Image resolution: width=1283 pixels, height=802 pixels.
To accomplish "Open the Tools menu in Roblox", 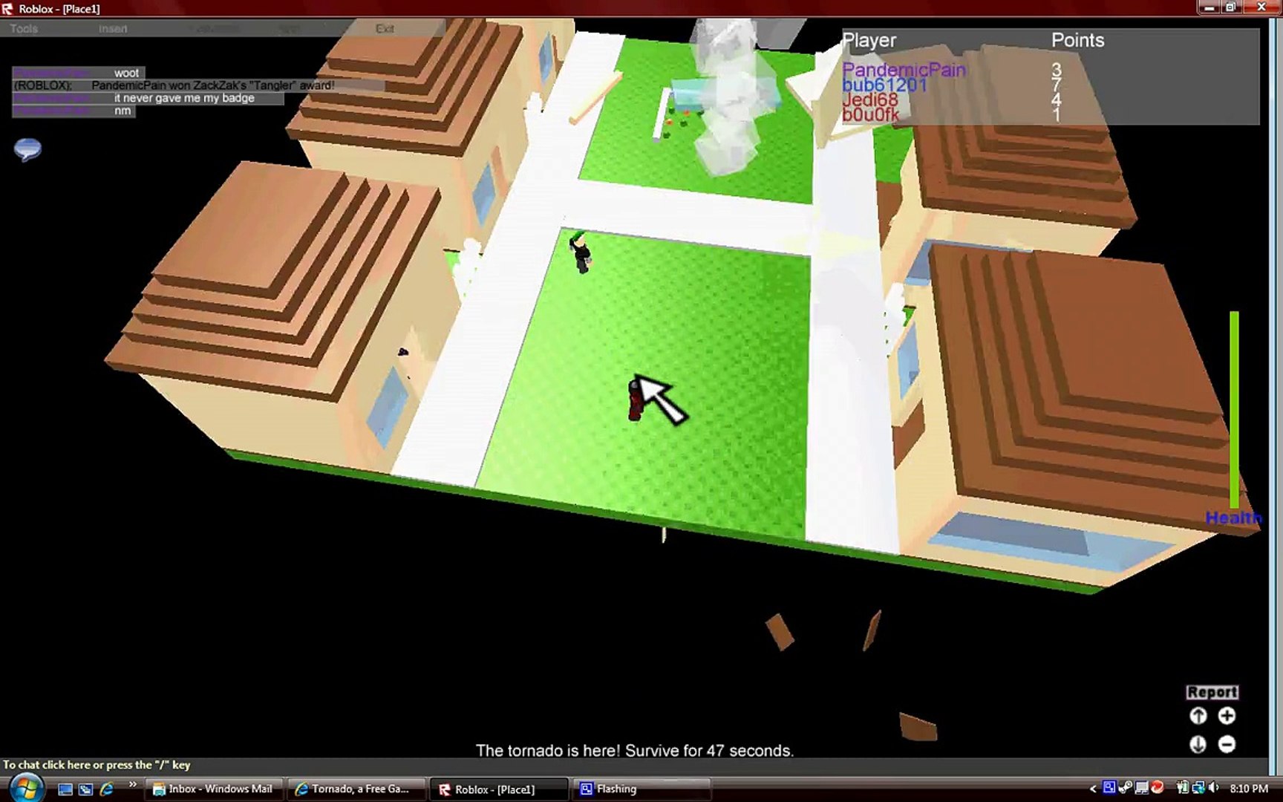I will [x=24, y=29].
